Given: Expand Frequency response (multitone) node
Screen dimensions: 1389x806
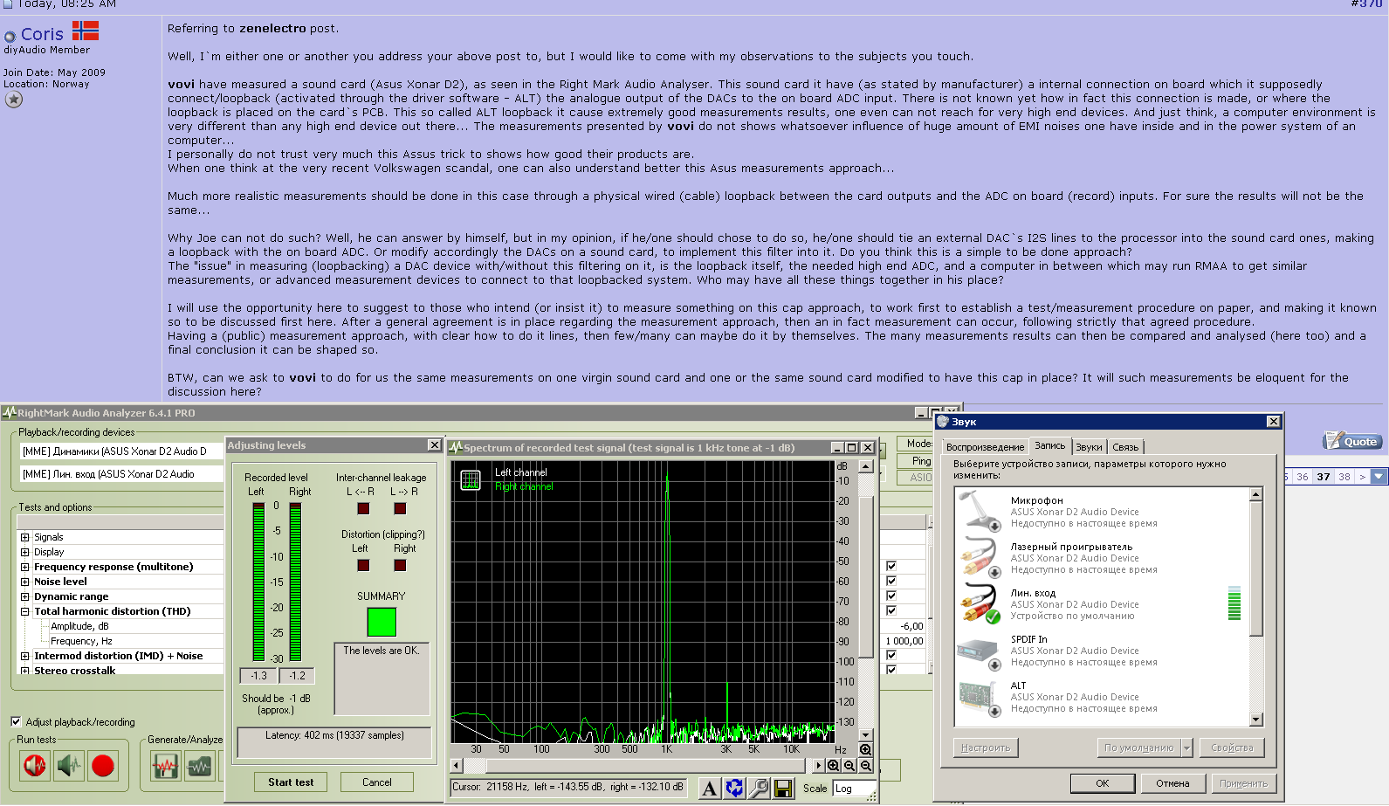Looking at the screenshot, I should click(x=25, y=567).
